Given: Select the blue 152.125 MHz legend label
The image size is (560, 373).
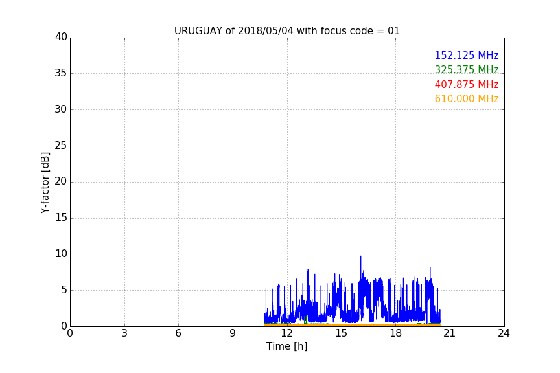Looking at the screenshot, I should click(467, 55).
